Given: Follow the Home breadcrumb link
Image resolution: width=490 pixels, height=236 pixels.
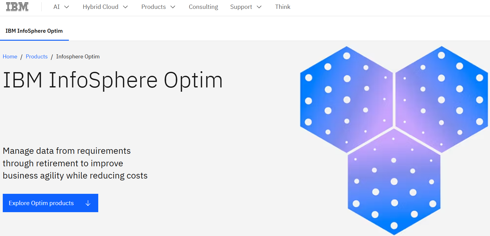Looking at the screenshot, I should pos(10,57).
